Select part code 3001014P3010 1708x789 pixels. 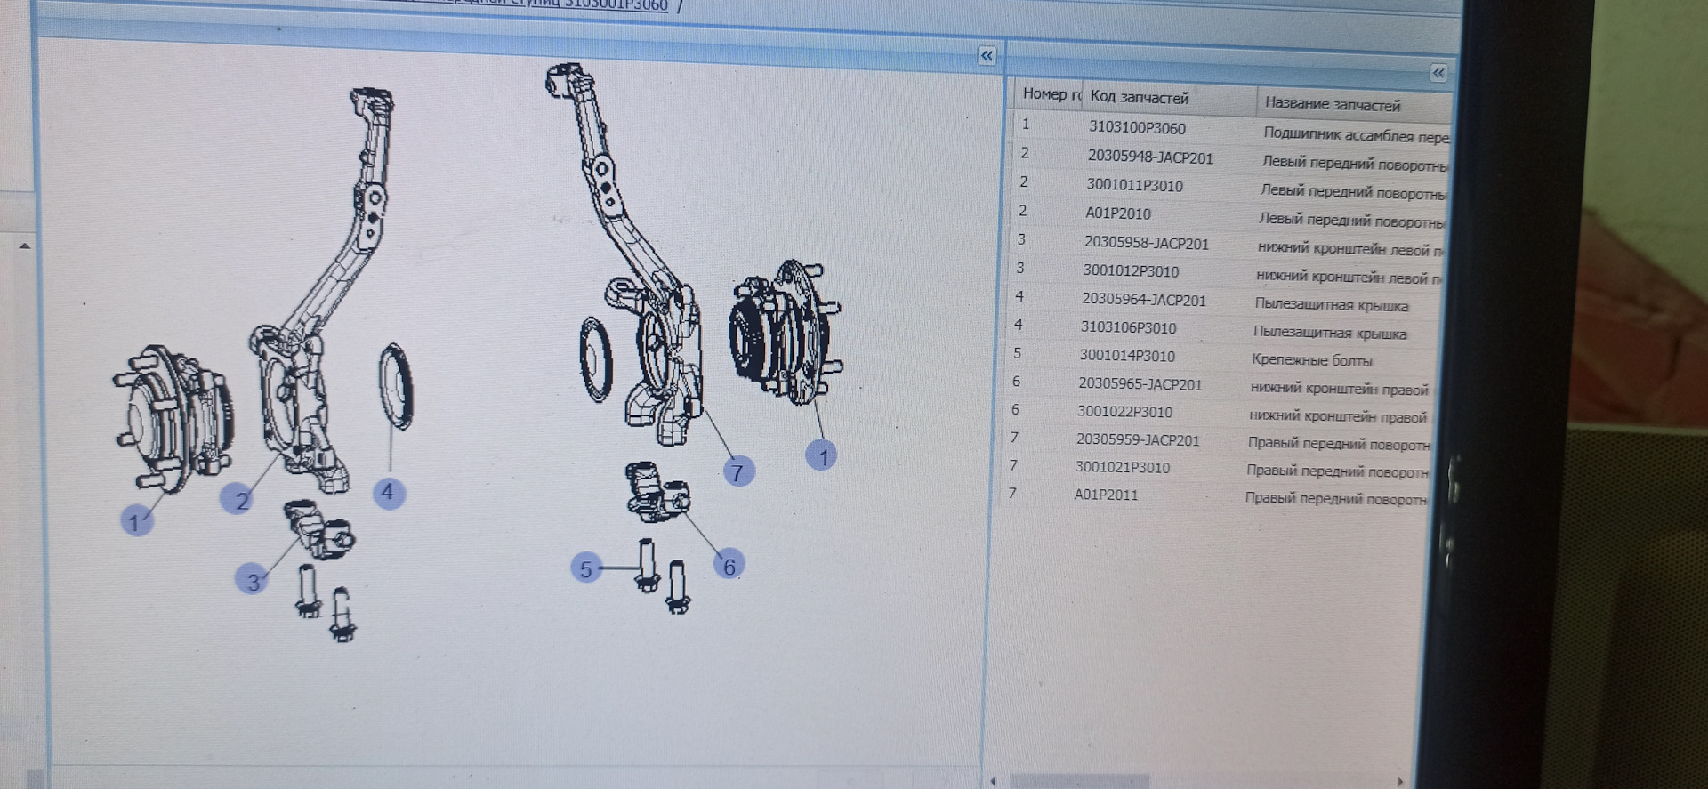tap(1127, 356)
